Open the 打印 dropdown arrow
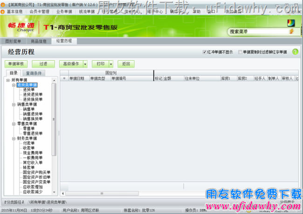The height and width of the screenshot is (214, 303). pyautogui.click(x=111, y=64)
